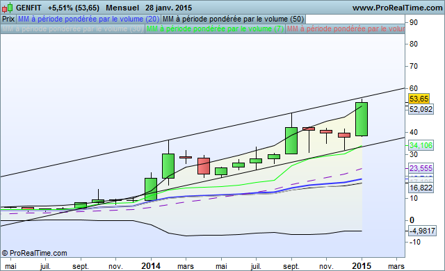445x271 pixels.
Task: Select the green volume-weighted MM (7) tab
Action: 215,28
